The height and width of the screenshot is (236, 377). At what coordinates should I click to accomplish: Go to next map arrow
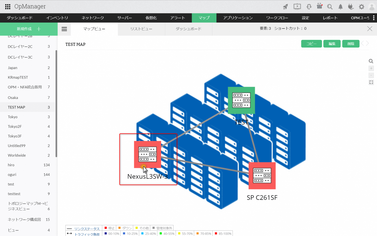(367, 43)
